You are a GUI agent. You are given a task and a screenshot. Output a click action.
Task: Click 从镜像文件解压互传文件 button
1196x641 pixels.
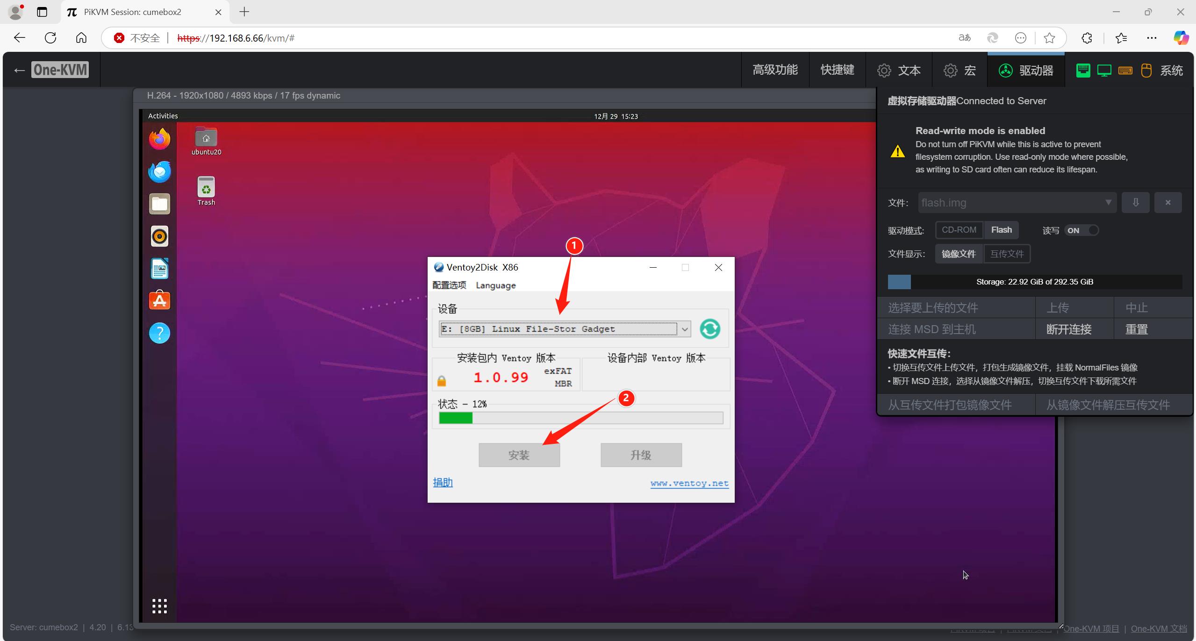[x=1114, y=405]
